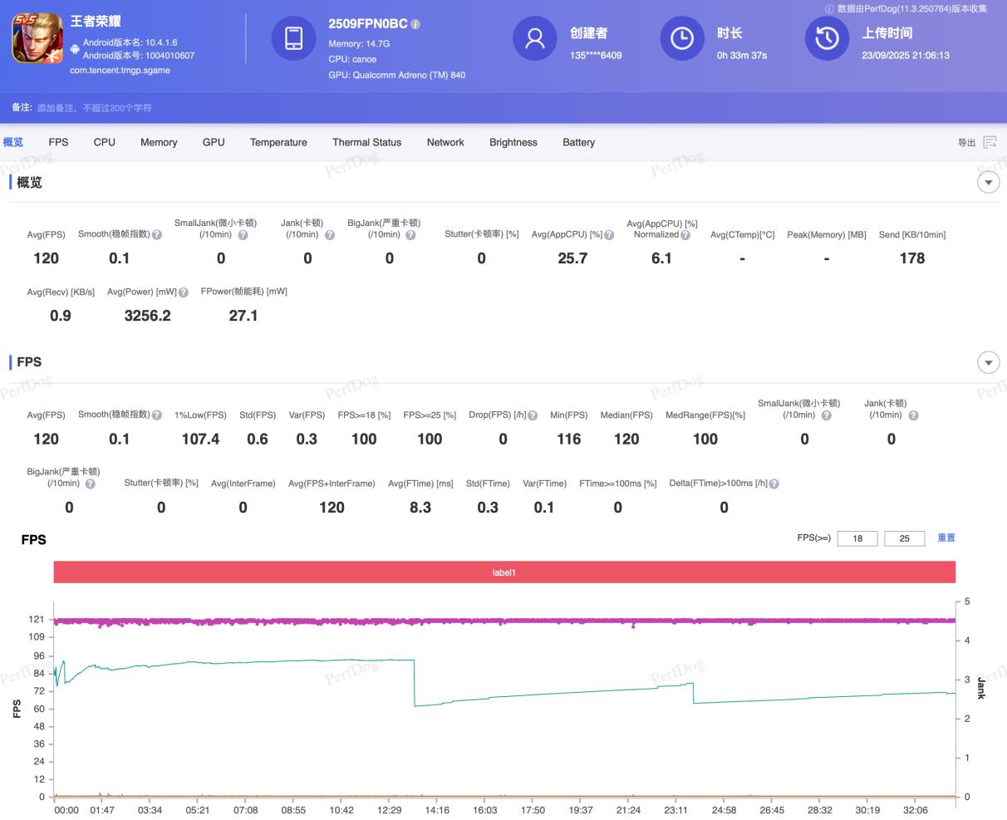Screen dimensions: 1007x820
Task: Click the 重置 reset link
Action: click(x=946, y=538)
